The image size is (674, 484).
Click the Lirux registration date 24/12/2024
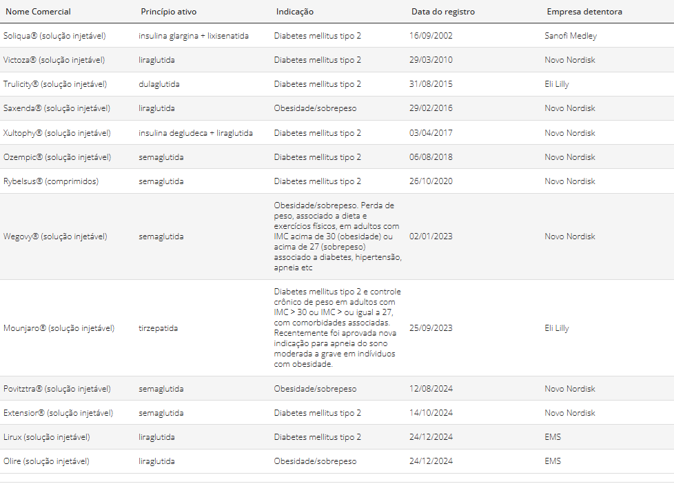point(431,437)
